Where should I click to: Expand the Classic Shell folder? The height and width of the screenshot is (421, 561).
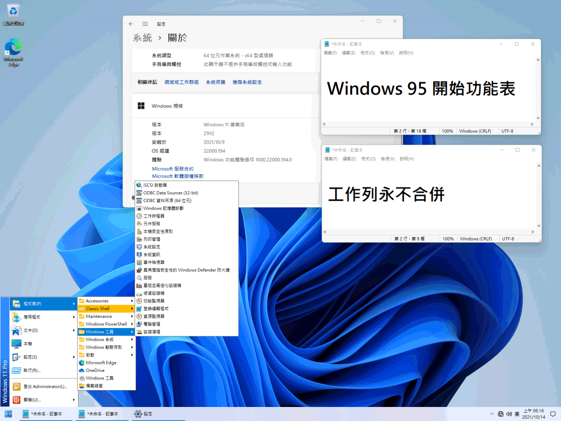[107, 309]
